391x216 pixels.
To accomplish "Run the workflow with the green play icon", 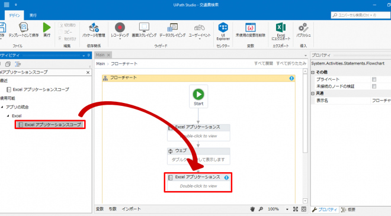I will (47, 30).
